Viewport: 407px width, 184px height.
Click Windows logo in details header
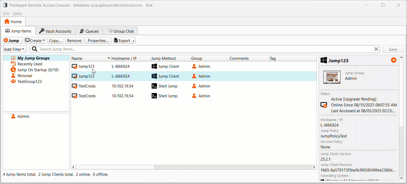coord(324,60)
